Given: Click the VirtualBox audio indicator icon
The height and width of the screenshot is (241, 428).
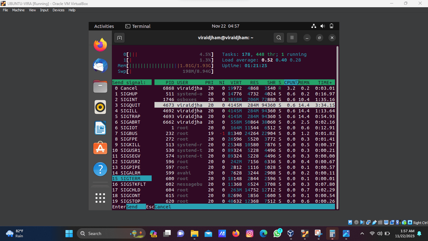Looking at the screenshot, I should (362, 222).
